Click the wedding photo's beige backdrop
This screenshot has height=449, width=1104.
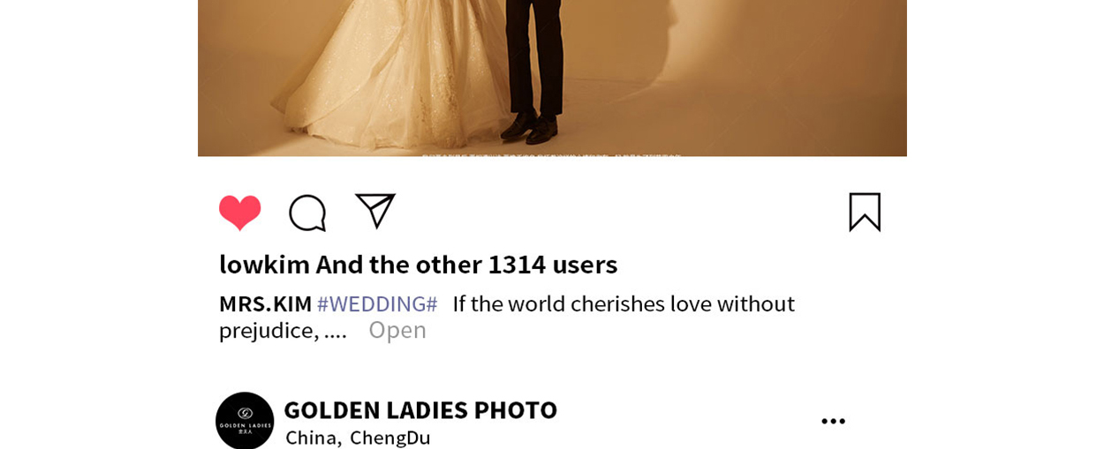pos(751,71)
